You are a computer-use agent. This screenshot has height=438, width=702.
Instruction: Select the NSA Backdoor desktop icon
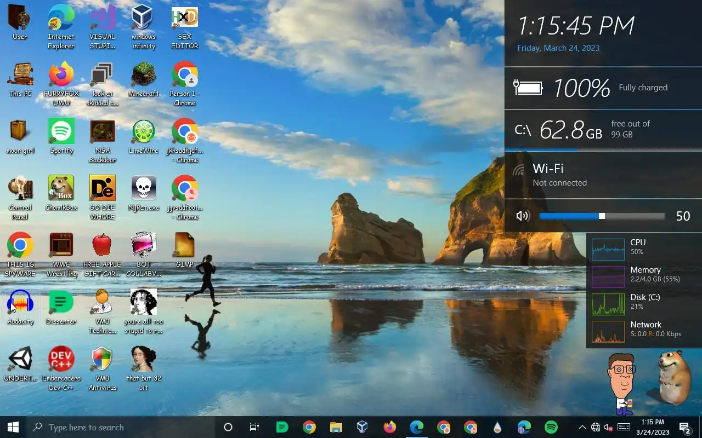[103, 140]
